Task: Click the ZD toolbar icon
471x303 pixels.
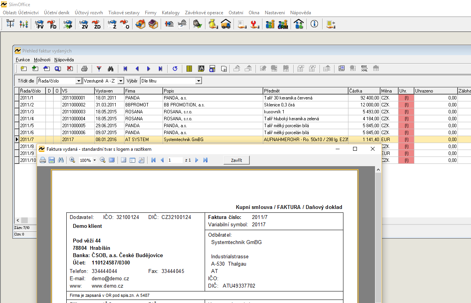Action: pyautogui.click(x=96, y=24)
